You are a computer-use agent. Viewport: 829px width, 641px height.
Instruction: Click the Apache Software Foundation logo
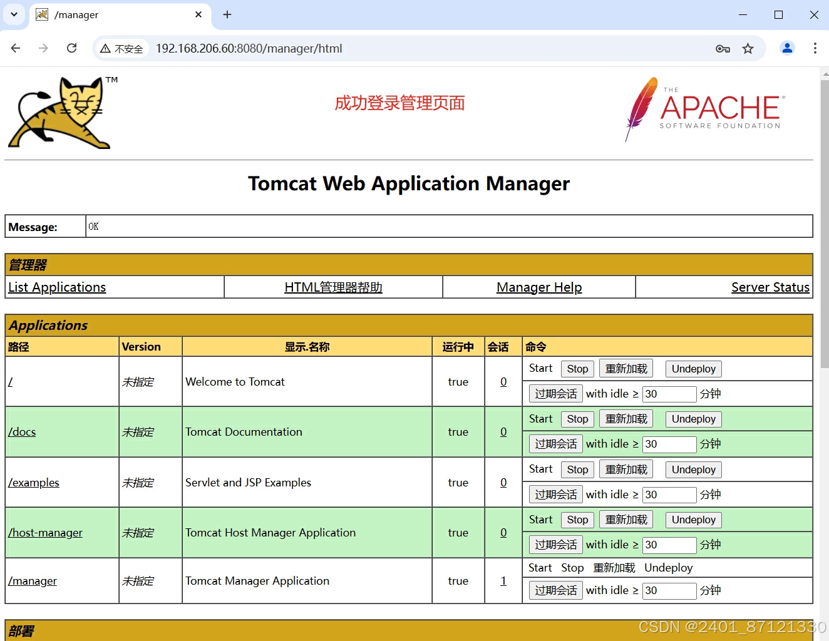click(705, 110)
